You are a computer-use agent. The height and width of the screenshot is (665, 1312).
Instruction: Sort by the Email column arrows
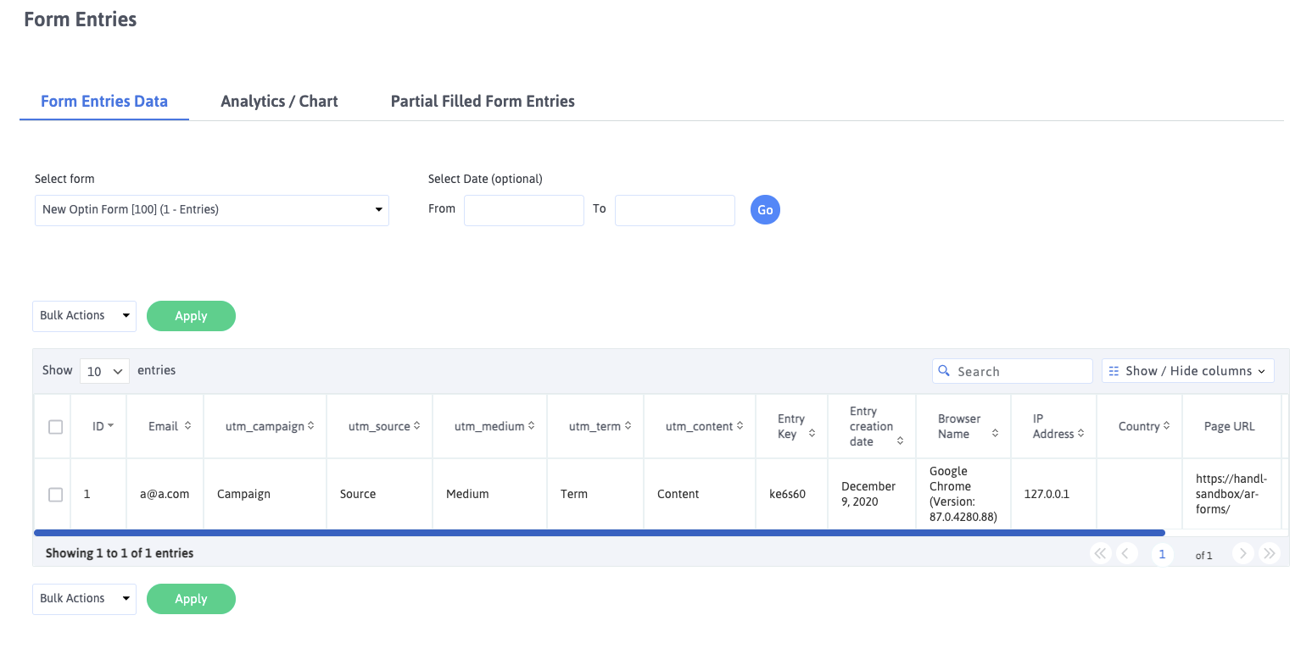coord(187,426)
